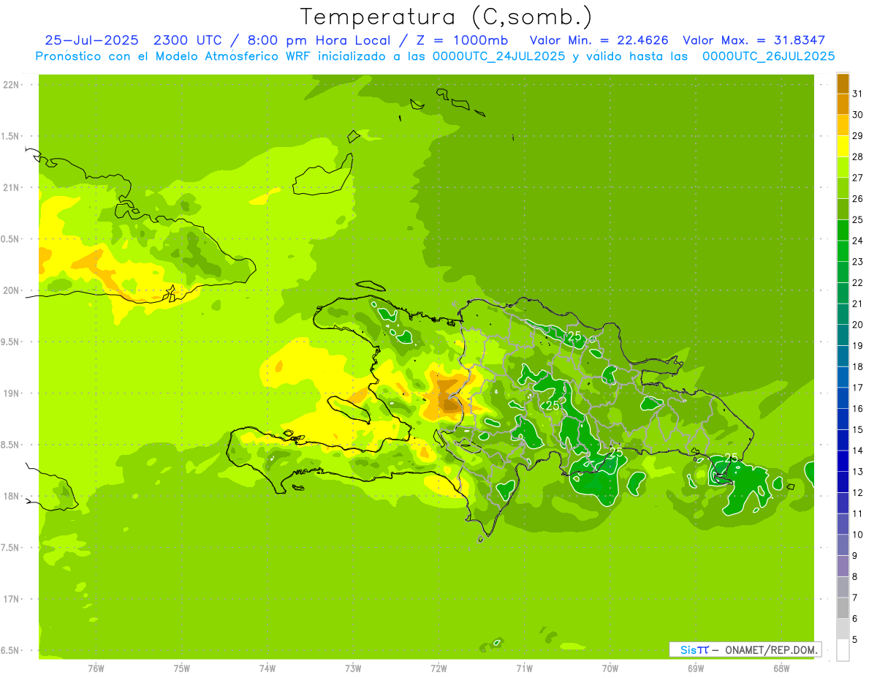Click the legend value "20"
877x678 pixels.
(857, 325)
